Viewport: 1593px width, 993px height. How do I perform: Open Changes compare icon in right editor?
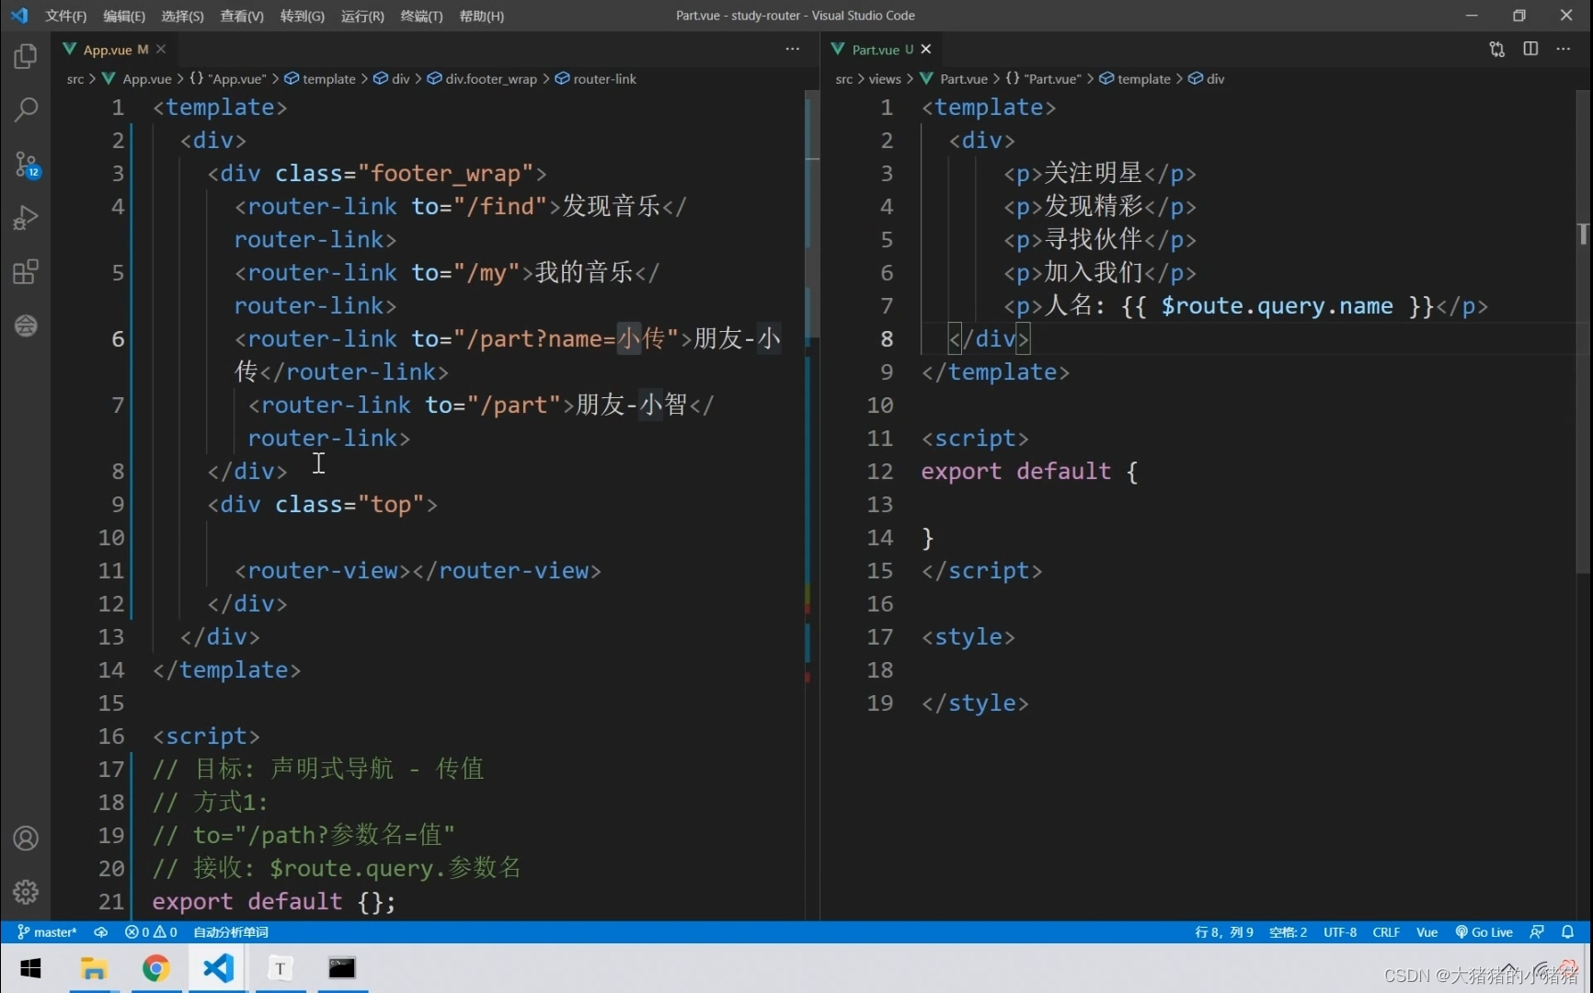pyautogui.click(x=1497, y=50)
